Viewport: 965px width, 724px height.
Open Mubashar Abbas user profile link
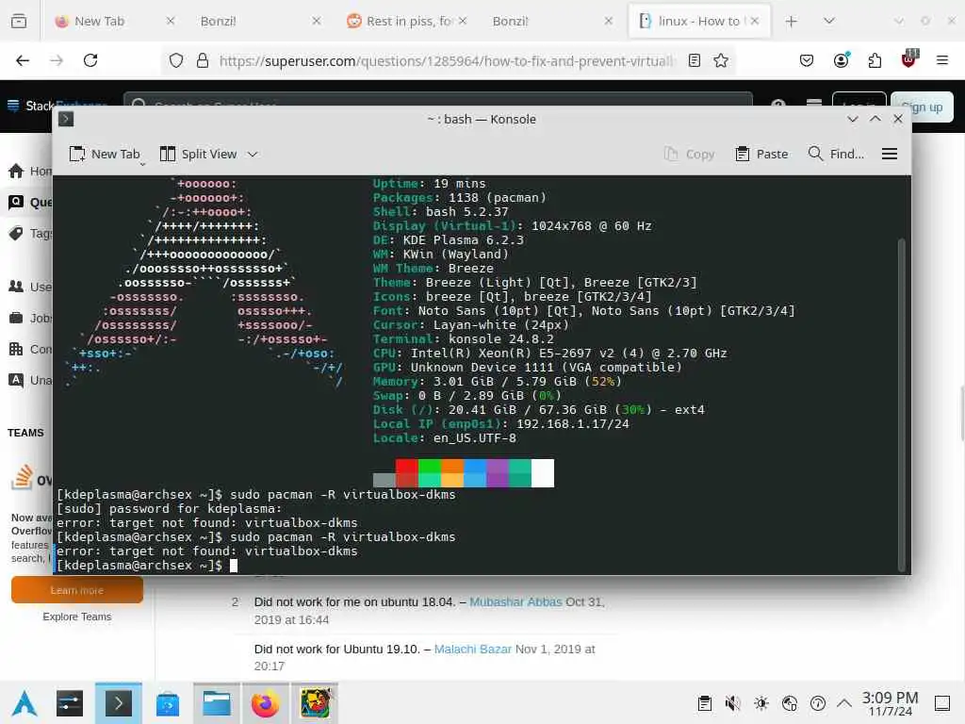515,601
